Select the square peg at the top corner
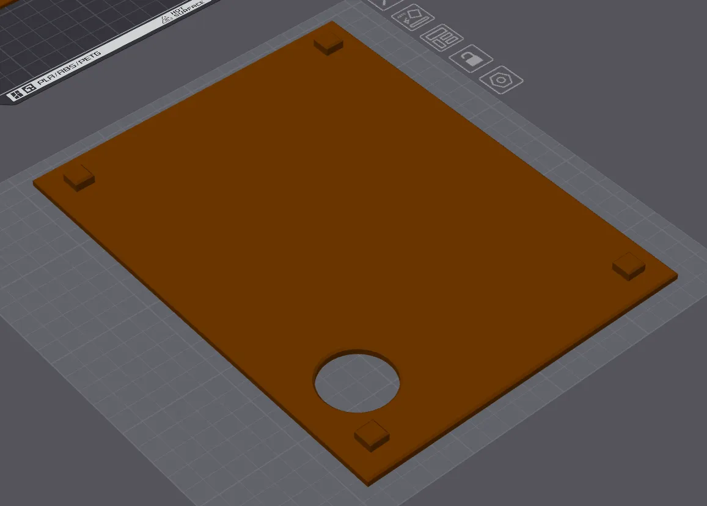 [328, 44]
